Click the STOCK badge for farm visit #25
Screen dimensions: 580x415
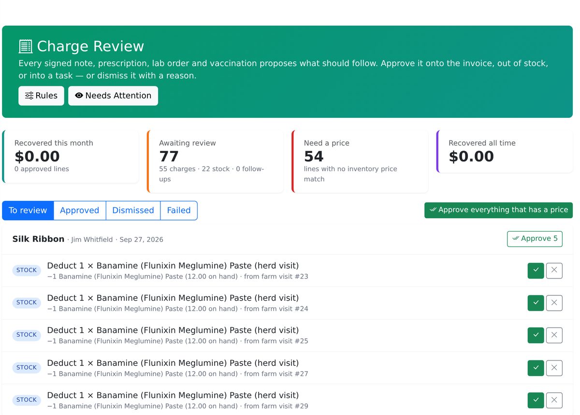[27, 335]
